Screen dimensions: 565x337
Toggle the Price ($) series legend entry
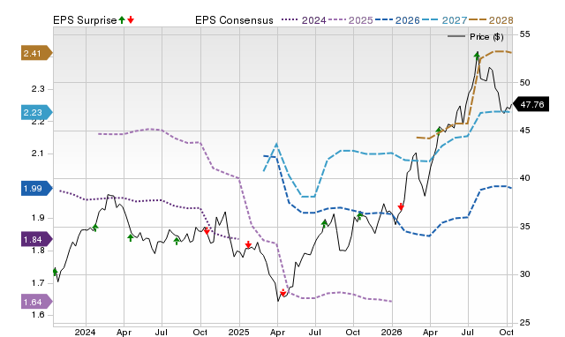[x=476, y=37]
